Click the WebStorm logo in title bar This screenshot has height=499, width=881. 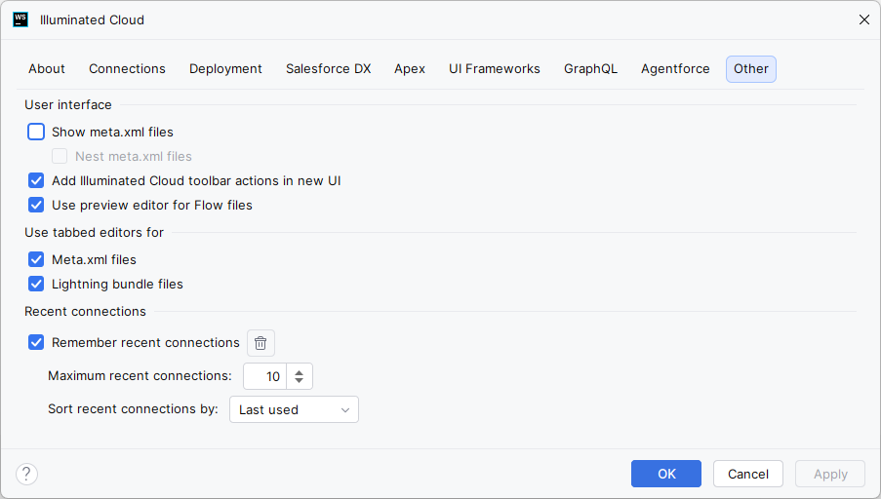click(x=20, y=19)
